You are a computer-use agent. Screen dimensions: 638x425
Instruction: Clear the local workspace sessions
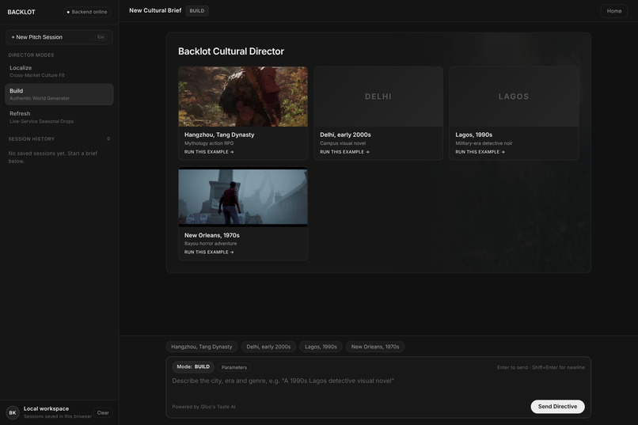pyautogui.click(x=103, y=413)
